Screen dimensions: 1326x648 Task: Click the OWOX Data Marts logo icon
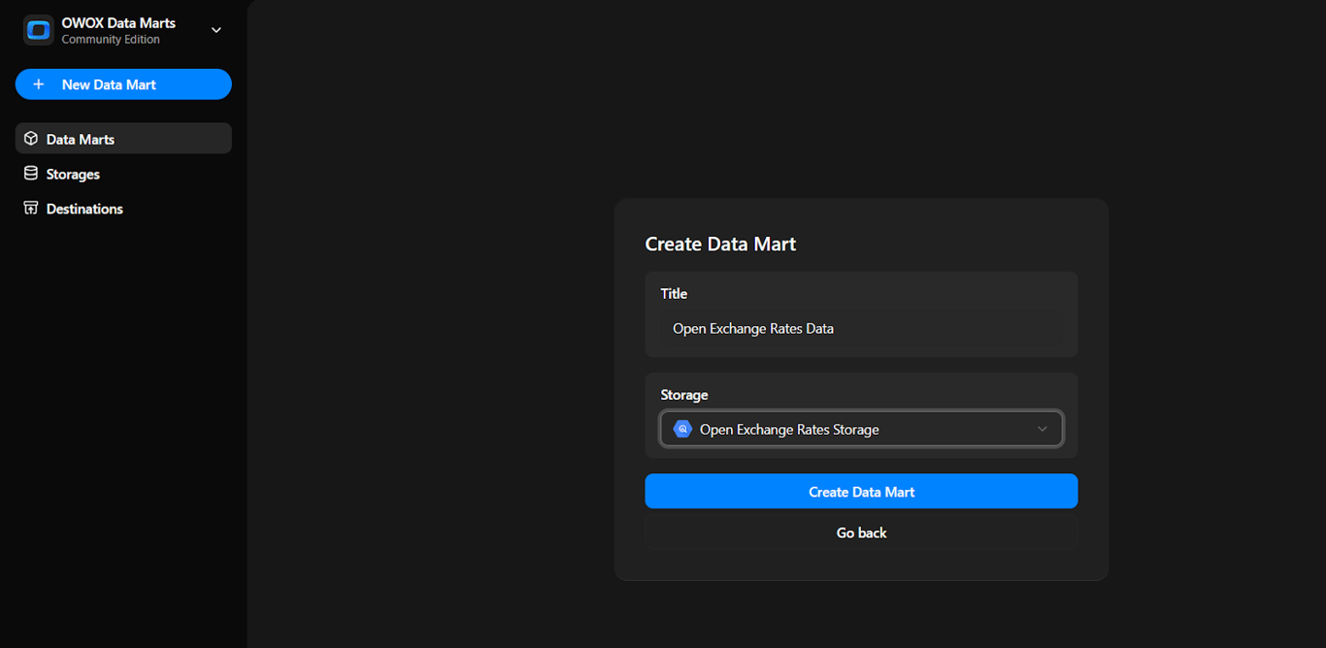(x=39, y=30)
